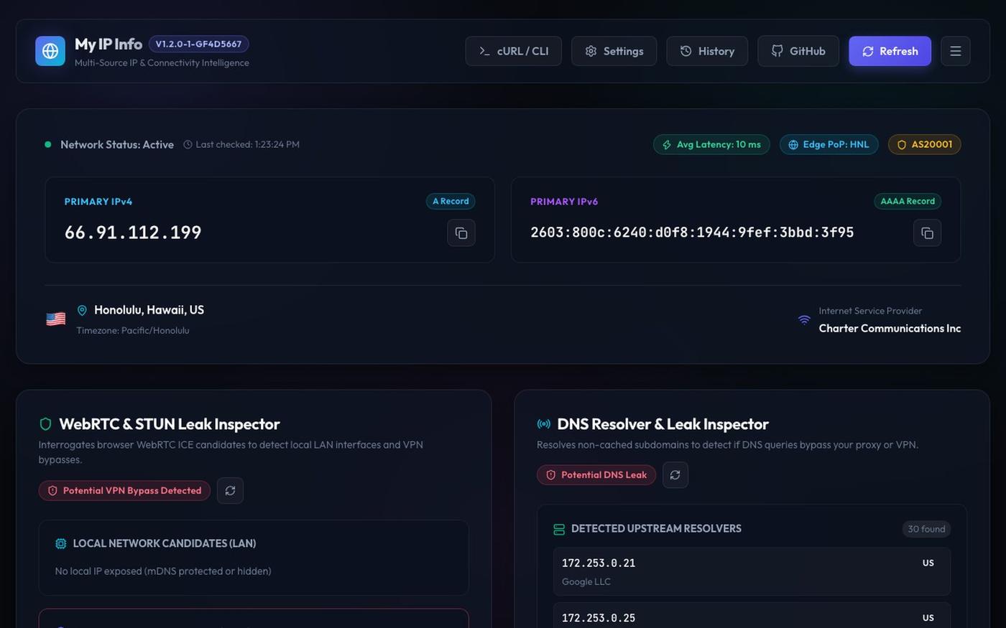Click the Last checked clock icon
Viewport: 1006px width, 628px height.
(x=188, y=144)
